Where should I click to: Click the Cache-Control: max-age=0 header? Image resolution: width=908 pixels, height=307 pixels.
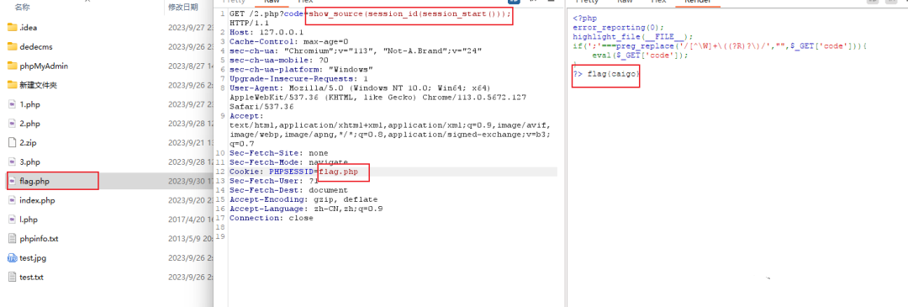coord(289,42)
